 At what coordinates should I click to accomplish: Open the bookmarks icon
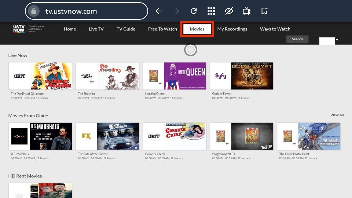click(264, 11)
